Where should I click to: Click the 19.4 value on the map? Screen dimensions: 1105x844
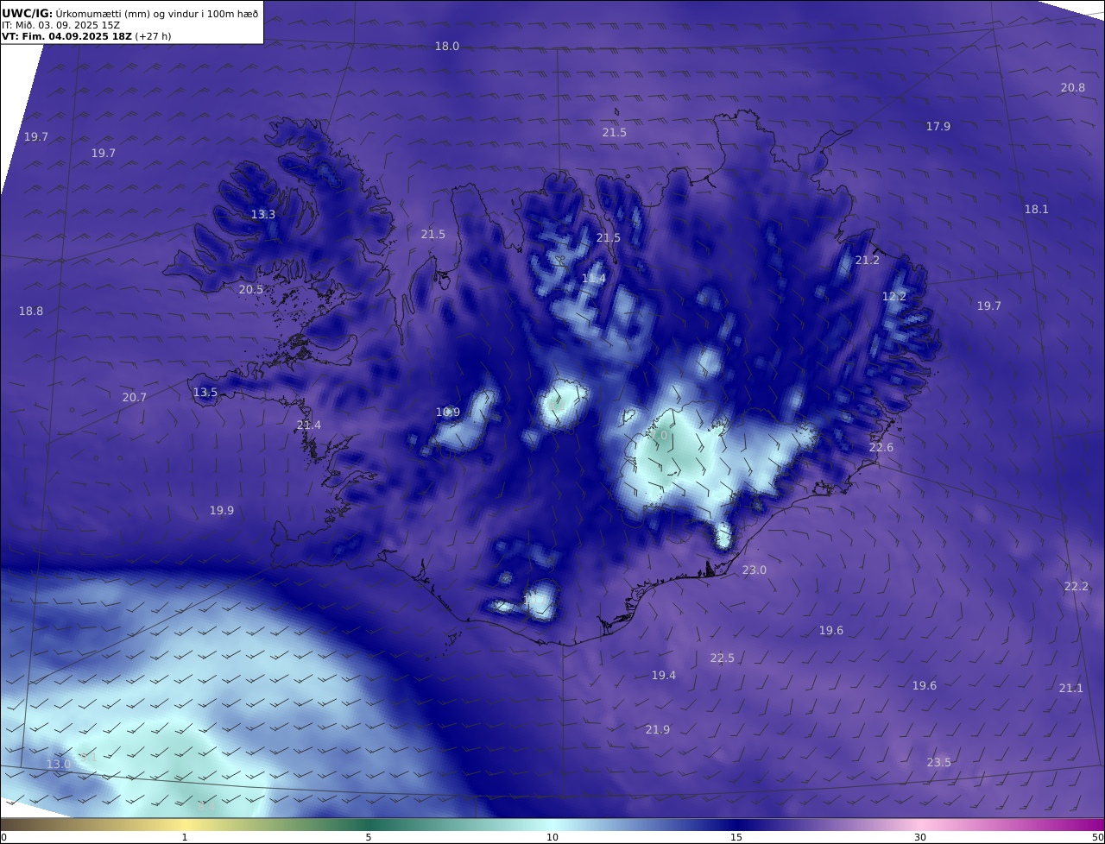(x=664, y=676)
